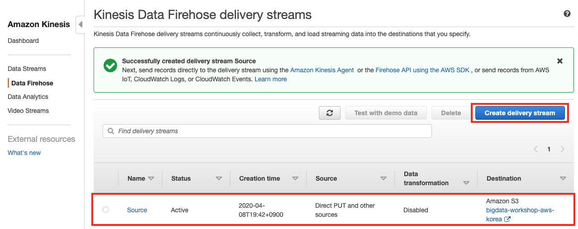578x229 pixels.
Task: Go to previous page chevron
Action: tap(535, 149)
